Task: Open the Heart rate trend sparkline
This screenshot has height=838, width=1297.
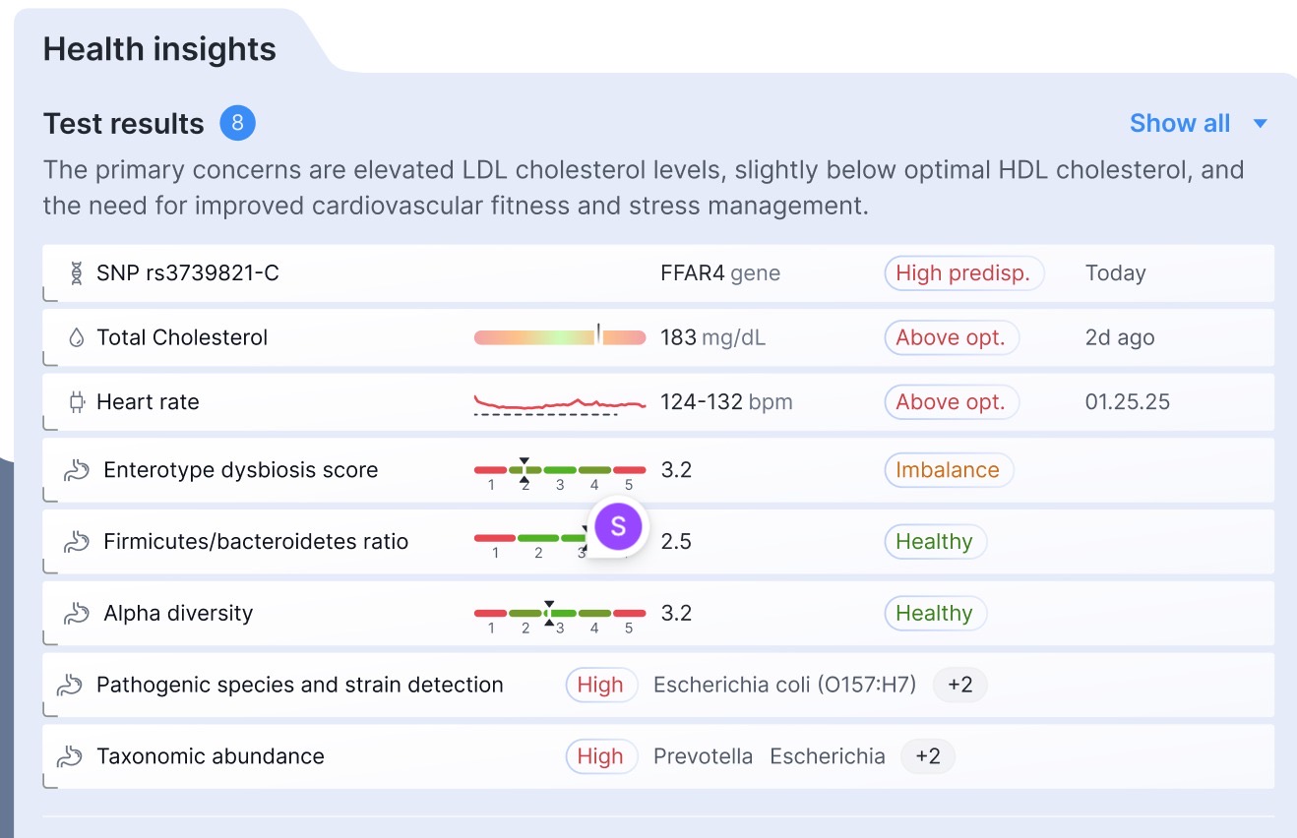Action: tap(560, 403)
